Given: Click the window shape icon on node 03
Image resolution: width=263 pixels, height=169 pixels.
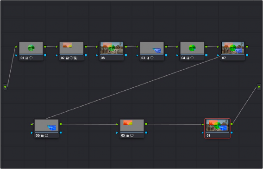Looking at the screenshot, I should tap(152, 58).
